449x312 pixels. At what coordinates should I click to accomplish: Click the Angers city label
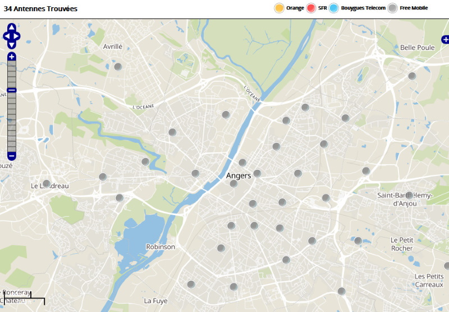238,176
